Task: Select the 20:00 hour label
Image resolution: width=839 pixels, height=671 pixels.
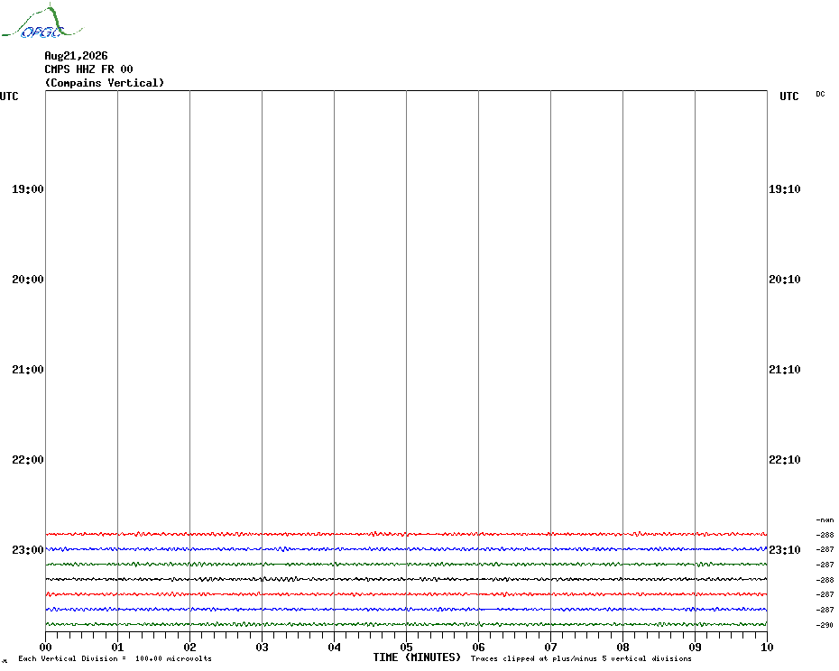Action: coord(28,280)
